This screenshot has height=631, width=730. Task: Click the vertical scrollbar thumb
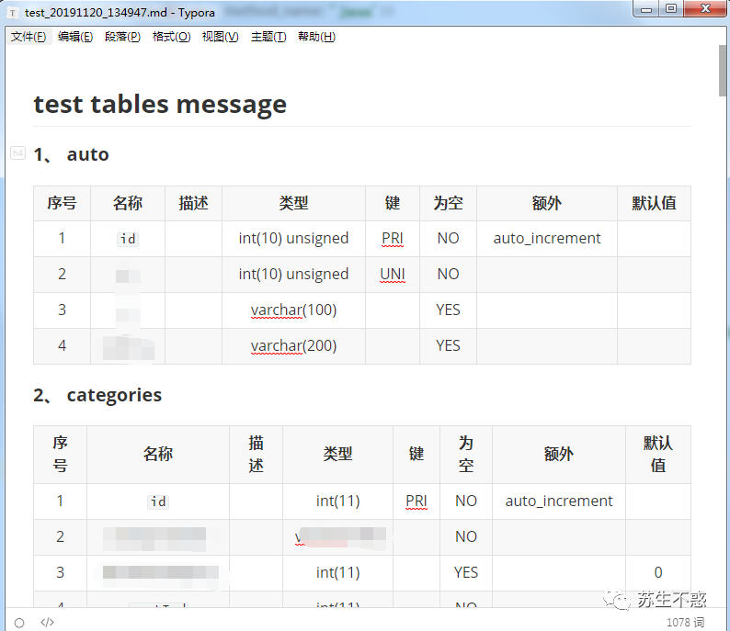(x=722, y=71)
